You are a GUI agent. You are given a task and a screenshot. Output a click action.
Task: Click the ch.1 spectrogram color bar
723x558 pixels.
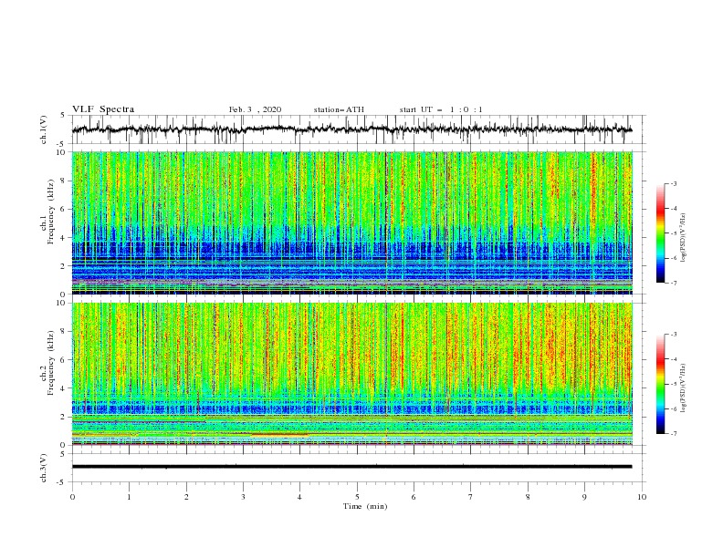click(x=660, y=233)
